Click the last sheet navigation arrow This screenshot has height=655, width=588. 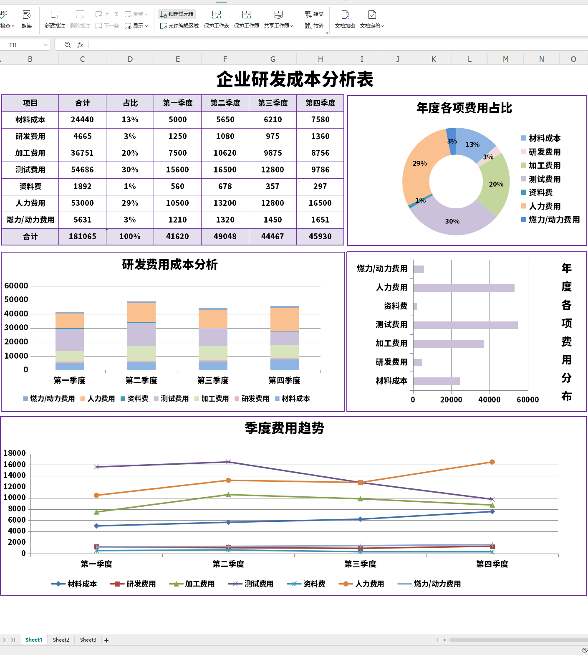(x=13, y=640)
